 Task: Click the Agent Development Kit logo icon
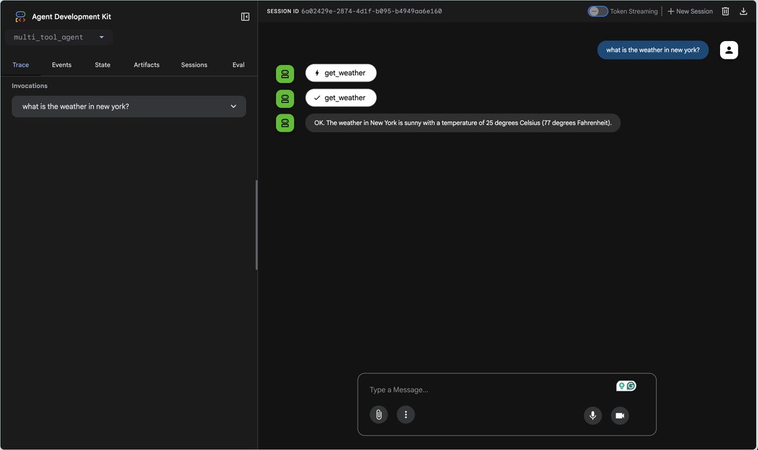(x=20, y=16)
